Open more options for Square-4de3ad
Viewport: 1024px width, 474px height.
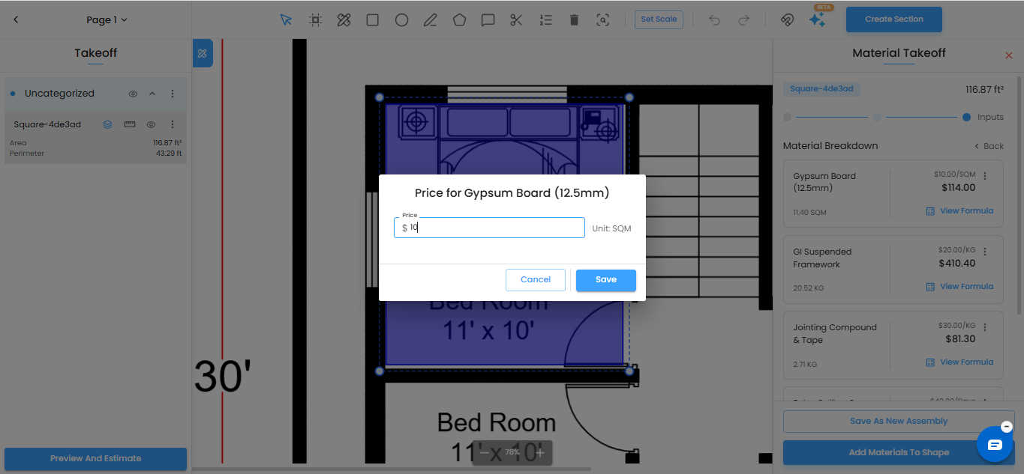pyautogui.click(x=172, y=124)
